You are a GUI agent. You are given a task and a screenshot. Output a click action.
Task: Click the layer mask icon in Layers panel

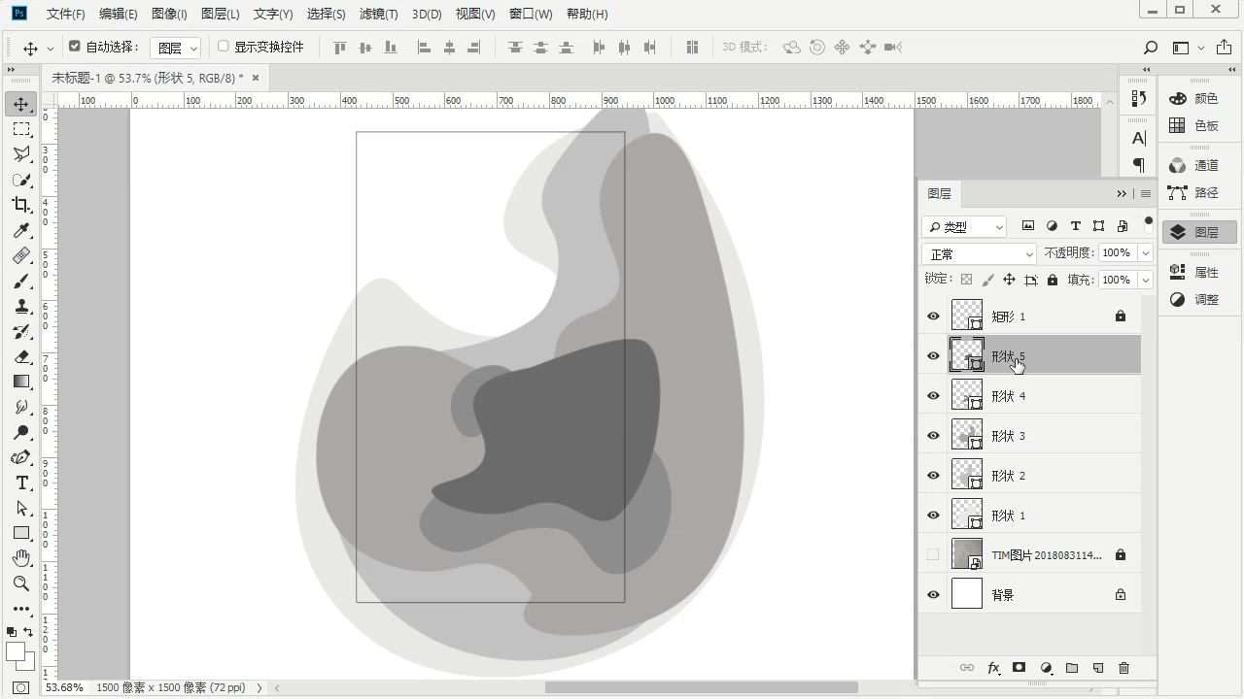[x=1019, y=668]
